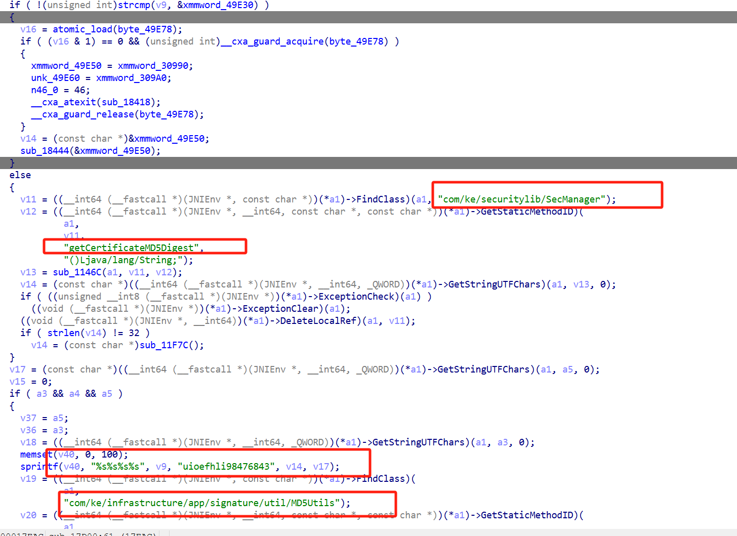Click the n46_0 variable name
Viewport: 737px width, 536px height.
(45, 90)
